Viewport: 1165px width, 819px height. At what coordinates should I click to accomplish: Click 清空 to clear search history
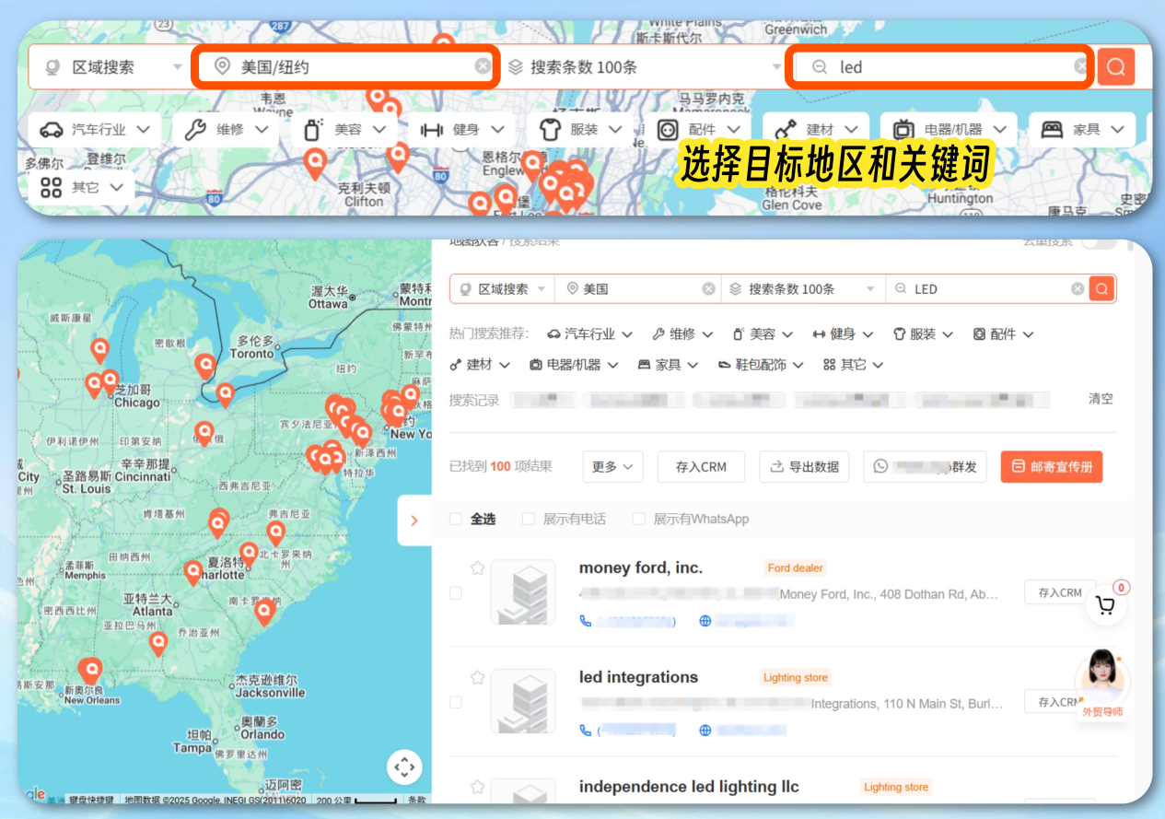coord(1101,399)
